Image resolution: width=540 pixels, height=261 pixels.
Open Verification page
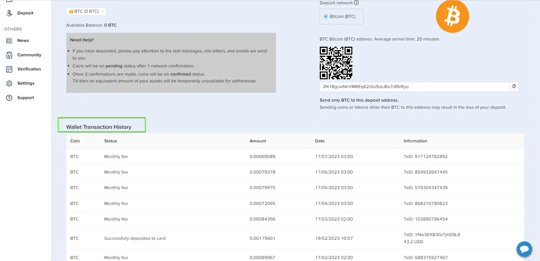[29, 69]
